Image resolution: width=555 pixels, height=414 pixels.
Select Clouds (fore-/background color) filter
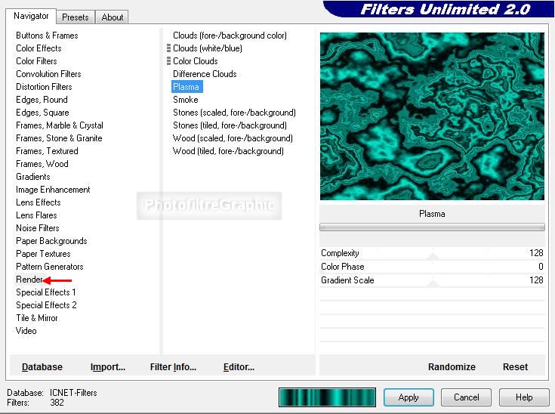(x=230, y=36)
